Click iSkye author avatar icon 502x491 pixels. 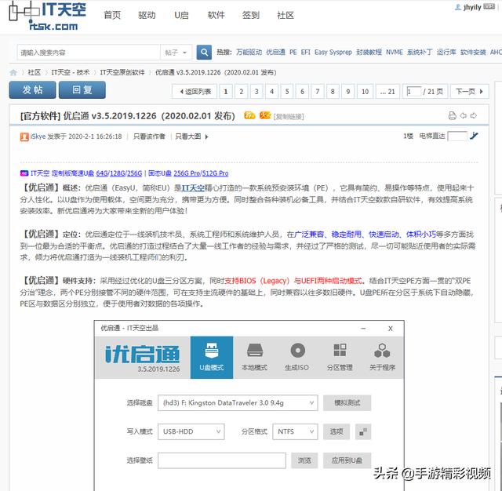(x=24, y=136)
